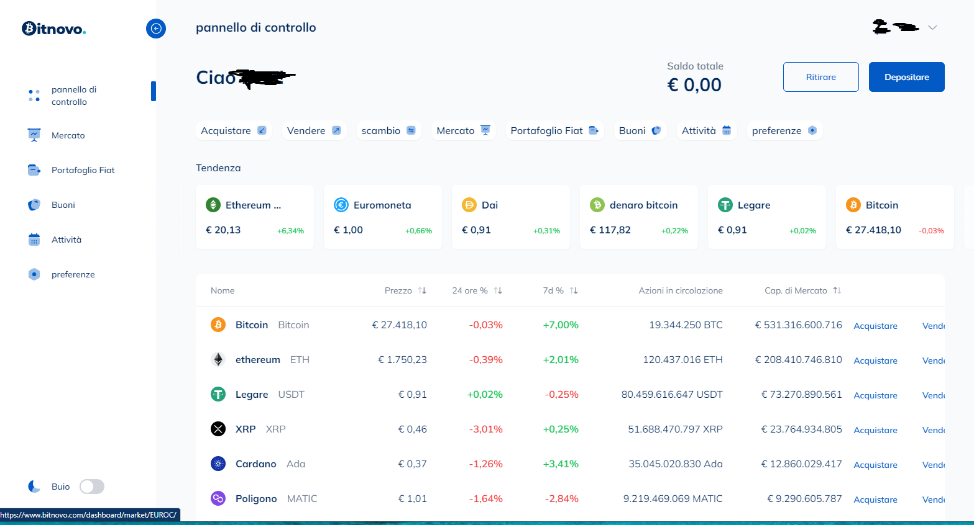This screenshot has height=525, width=974.
Task: Sort by Cap. di Mercato arrows
Action: [x=837, y=290]
